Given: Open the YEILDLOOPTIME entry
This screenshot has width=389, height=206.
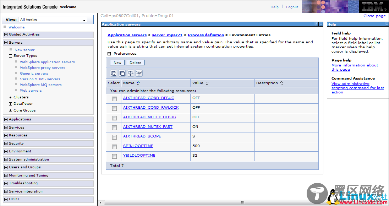Looking at the screenshot, I should click(x=139, y=156).
